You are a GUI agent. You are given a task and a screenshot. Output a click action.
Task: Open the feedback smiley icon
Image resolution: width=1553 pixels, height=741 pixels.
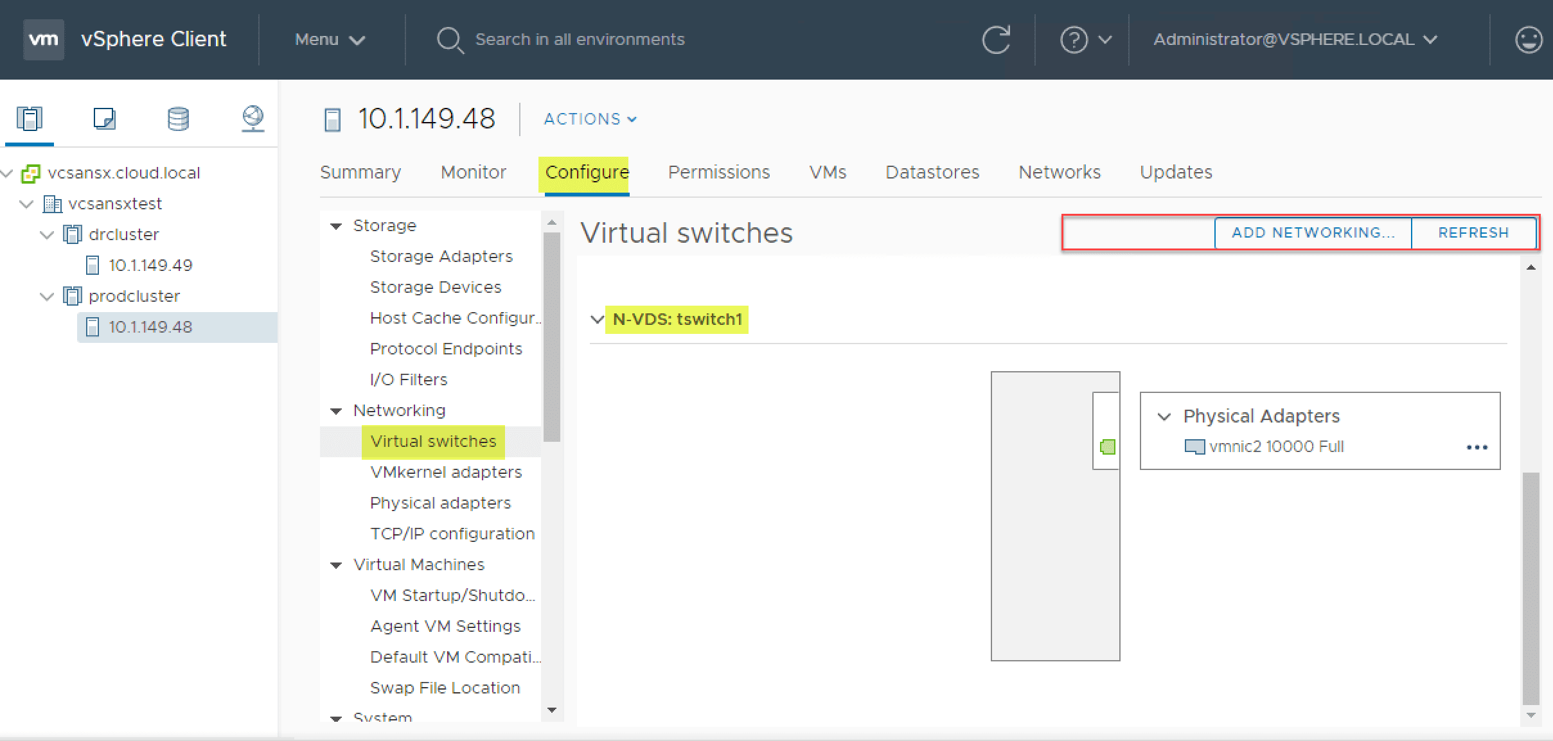[x=1529, y=39]
